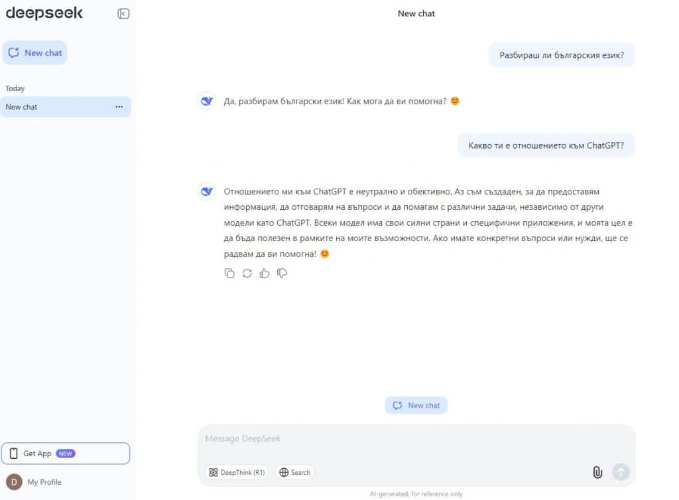Click the Today section label

tap(15, 88)
